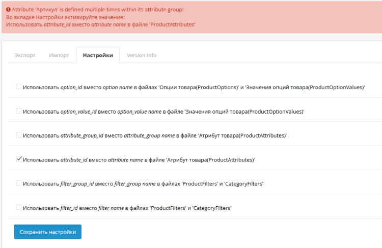The height and width of the screenshot is (248, 382).
Task: Click the 'Attribute Артикул is defined multiple times' message
Action: click(x=98, y=10)
